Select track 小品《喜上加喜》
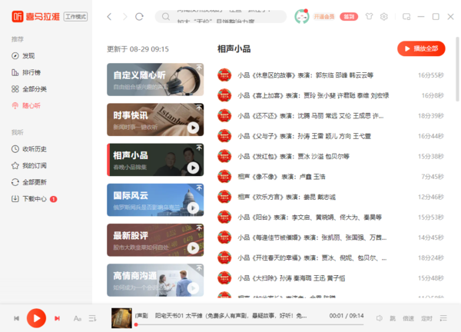 coord(330,95)
